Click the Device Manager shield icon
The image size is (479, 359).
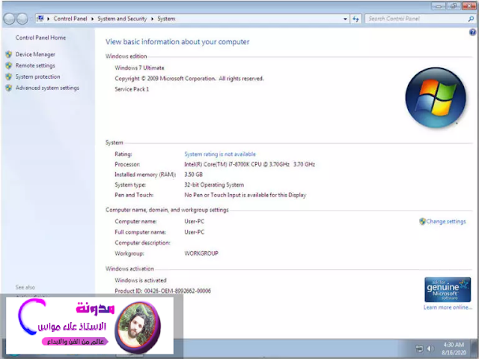(9, 55)
